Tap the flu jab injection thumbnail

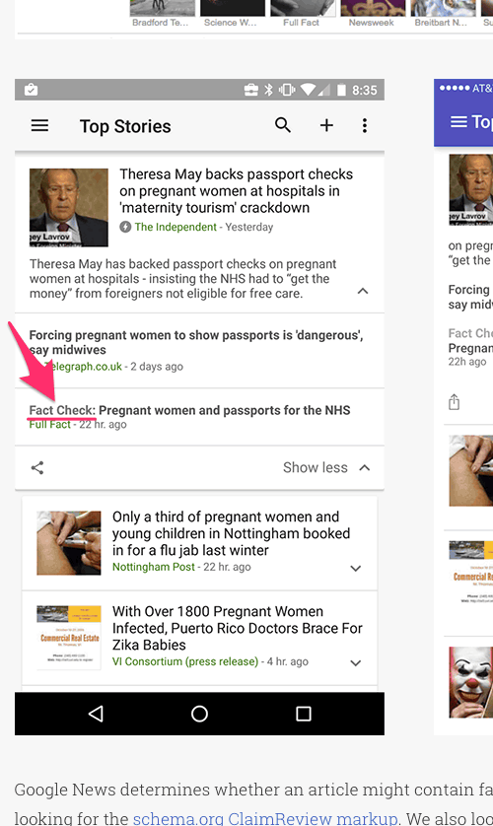(x=68, y=542)
